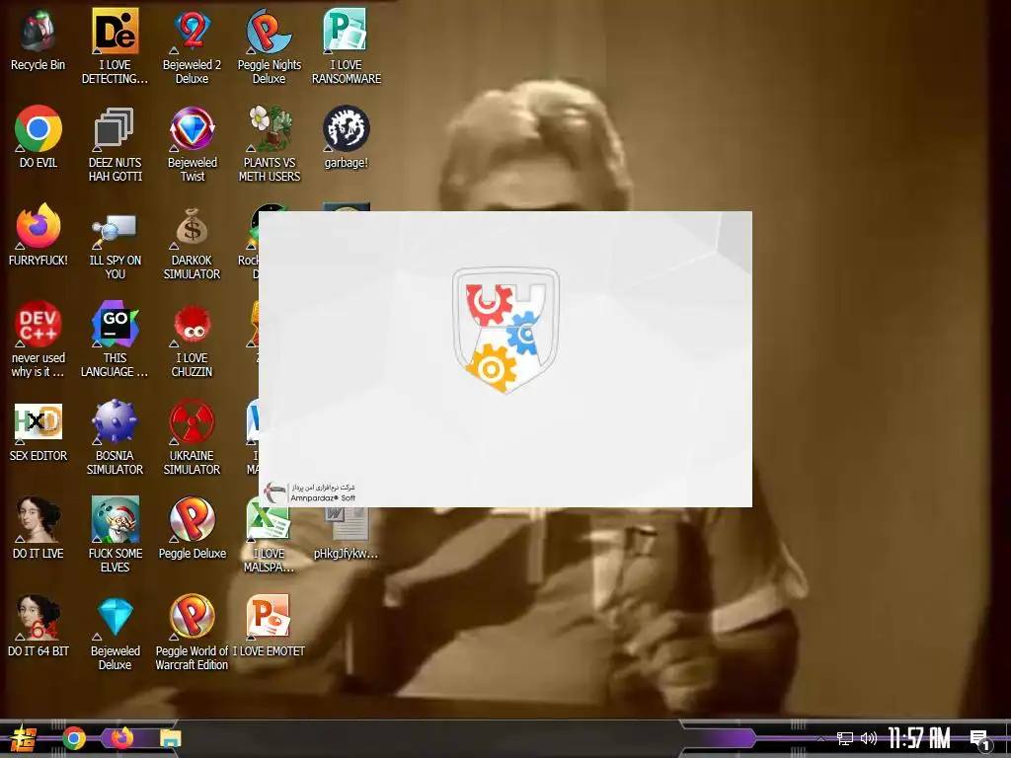Launch Peggle Deluxe desktop icon
Viewport: 1011px width, 758px height.
click(193, 519)
